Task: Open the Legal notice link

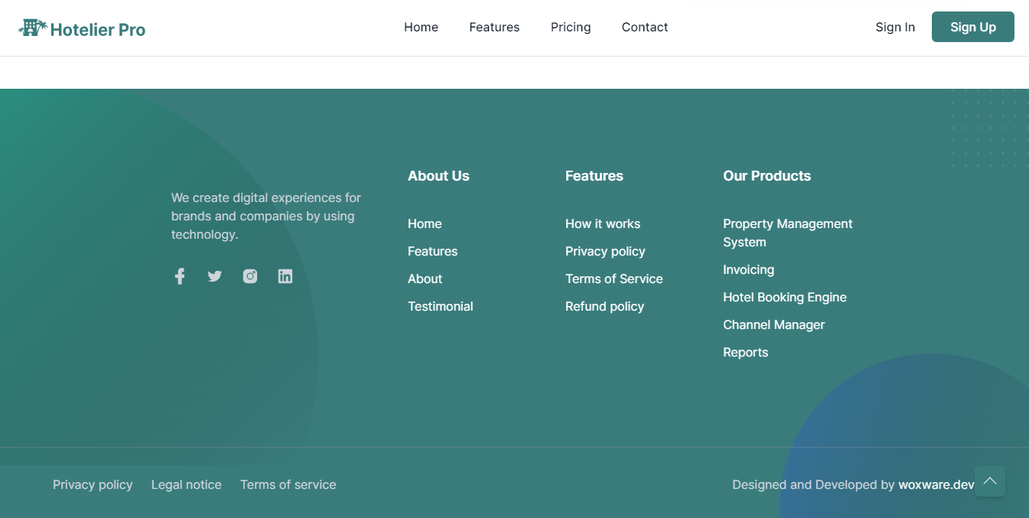Action: (x=187, y=484)
